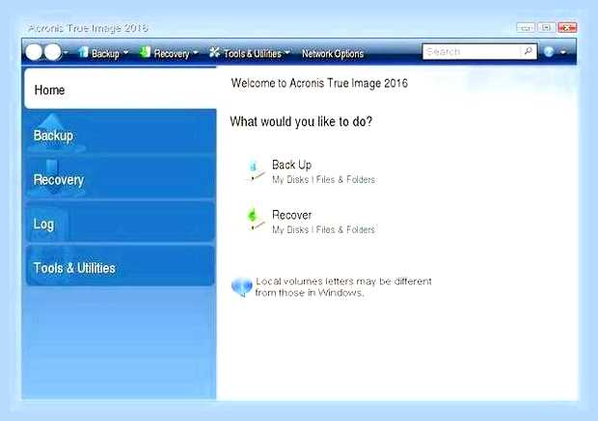Screen dimensions: 598x421
Task: Choose My Disks under Recover
Action: pos(290,229)
